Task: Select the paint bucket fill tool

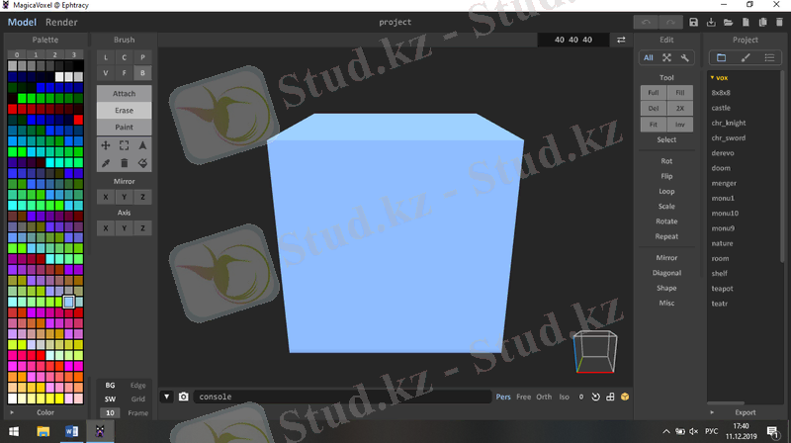Action: point(142,163)
